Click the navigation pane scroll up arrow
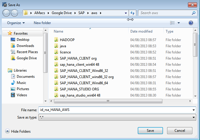 46,30
